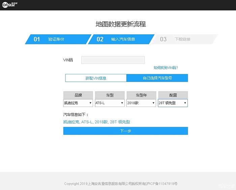The width and height of the screenshot is (236, 190).
Task: Open the 车型 dropdown showing ATS-L
Action: click(110, 103)
